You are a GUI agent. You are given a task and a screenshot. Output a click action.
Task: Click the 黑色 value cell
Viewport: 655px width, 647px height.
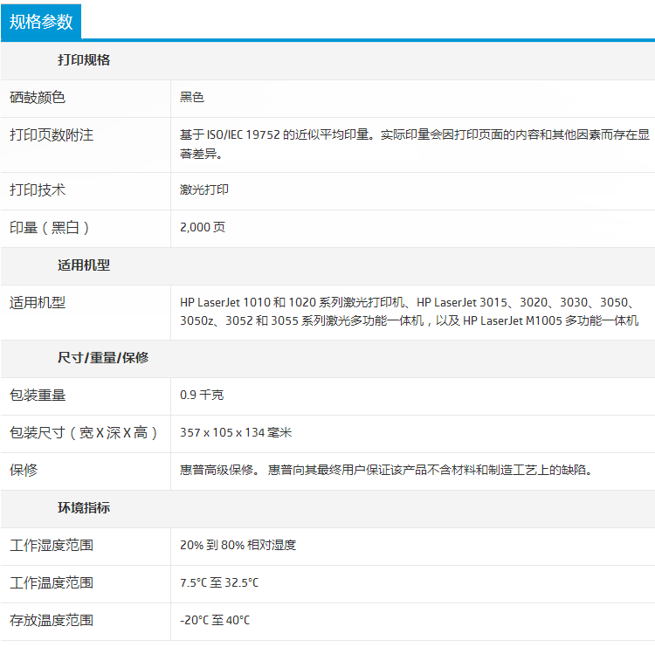click(192, 97)
